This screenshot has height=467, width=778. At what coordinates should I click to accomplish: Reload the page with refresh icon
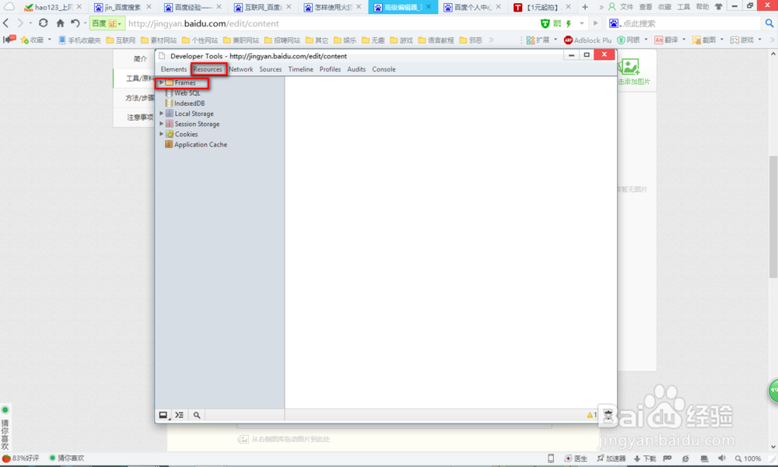[x=43, y=23]
